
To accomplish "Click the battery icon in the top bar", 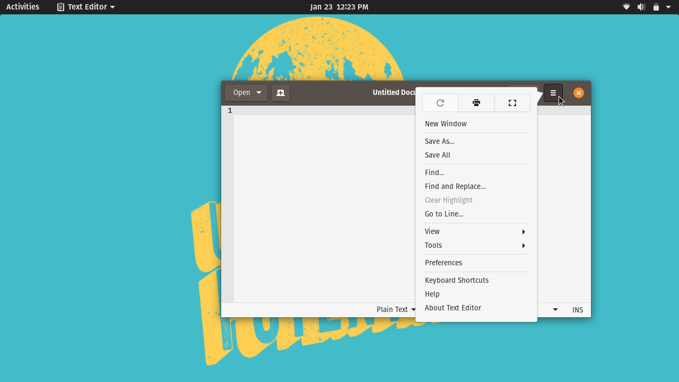I will tap(656, 7).
